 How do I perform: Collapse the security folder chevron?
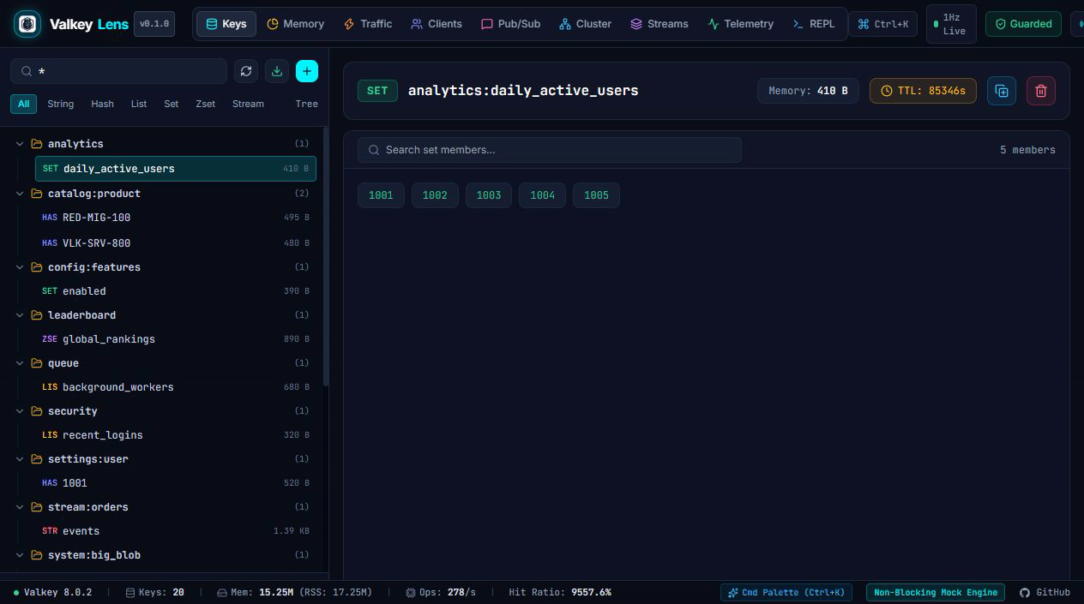click(x=20, y=411)
